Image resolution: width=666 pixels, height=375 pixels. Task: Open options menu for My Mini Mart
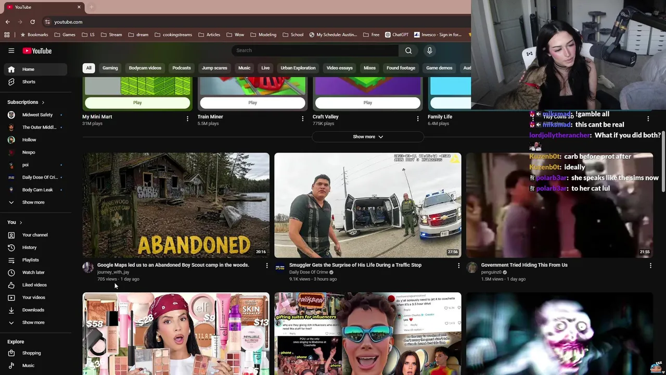click(187, 119)
